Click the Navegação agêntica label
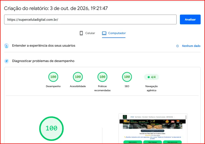 tap(152, 88)
